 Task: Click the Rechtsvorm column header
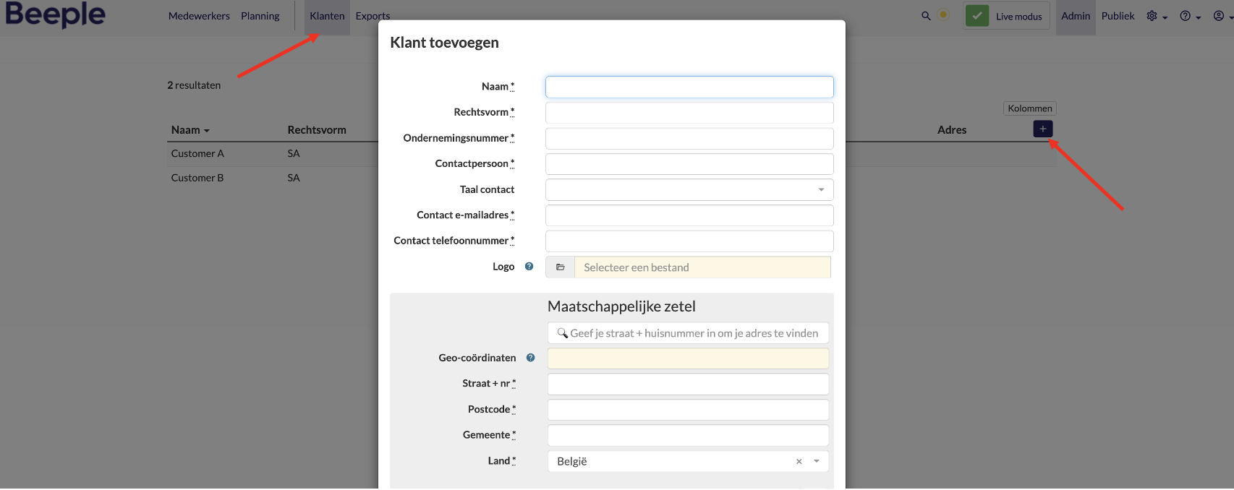(x=317, y=130)
